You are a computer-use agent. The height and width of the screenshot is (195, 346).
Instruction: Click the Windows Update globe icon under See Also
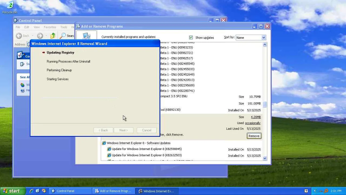tap(22, 85)
